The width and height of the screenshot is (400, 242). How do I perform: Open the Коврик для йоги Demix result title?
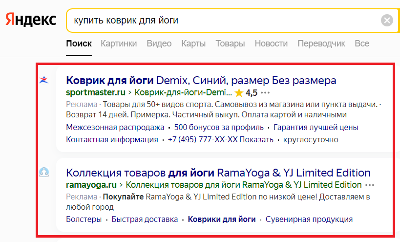click(201, 80)
